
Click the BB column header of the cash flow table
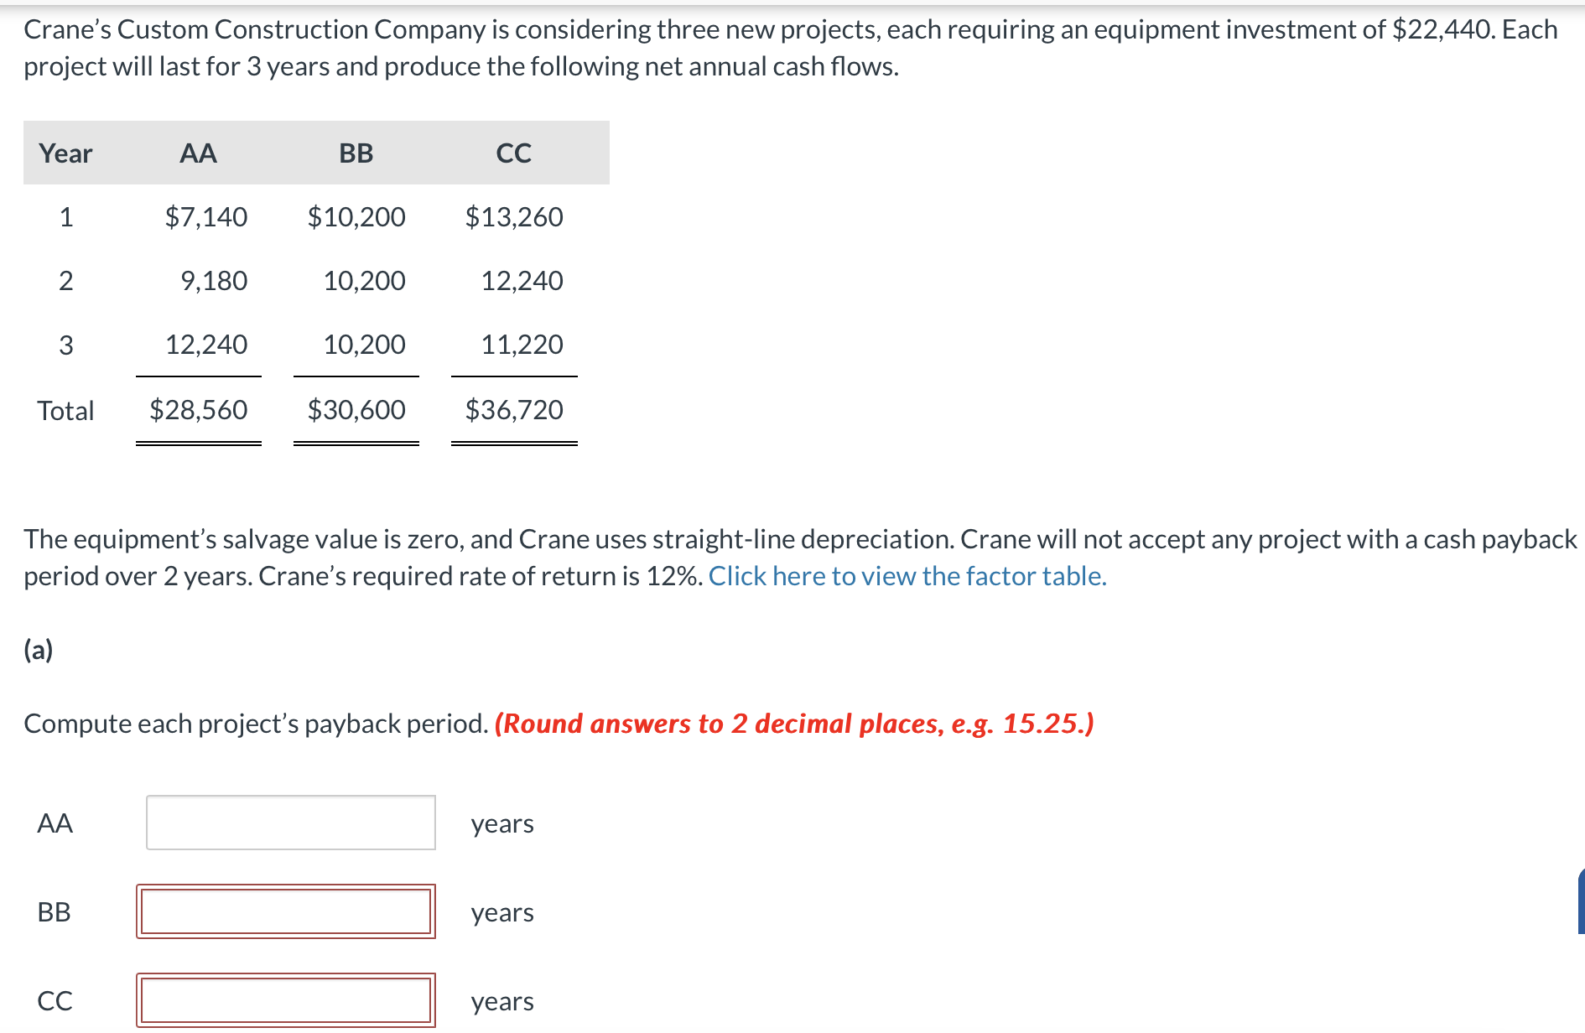355,153
